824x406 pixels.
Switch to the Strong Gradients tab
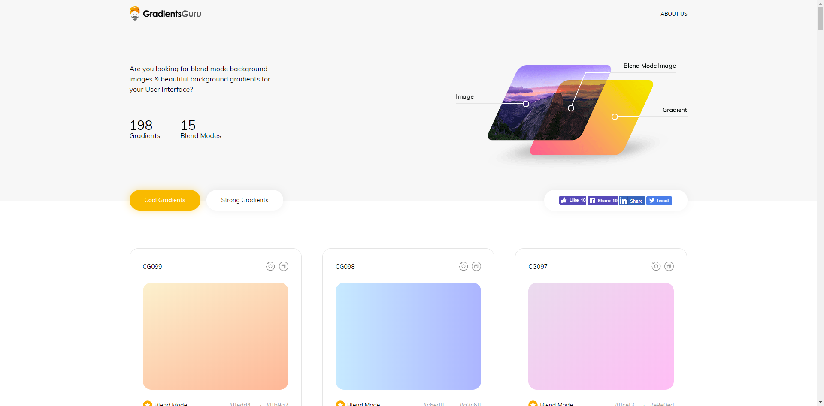tap(244, 200)
